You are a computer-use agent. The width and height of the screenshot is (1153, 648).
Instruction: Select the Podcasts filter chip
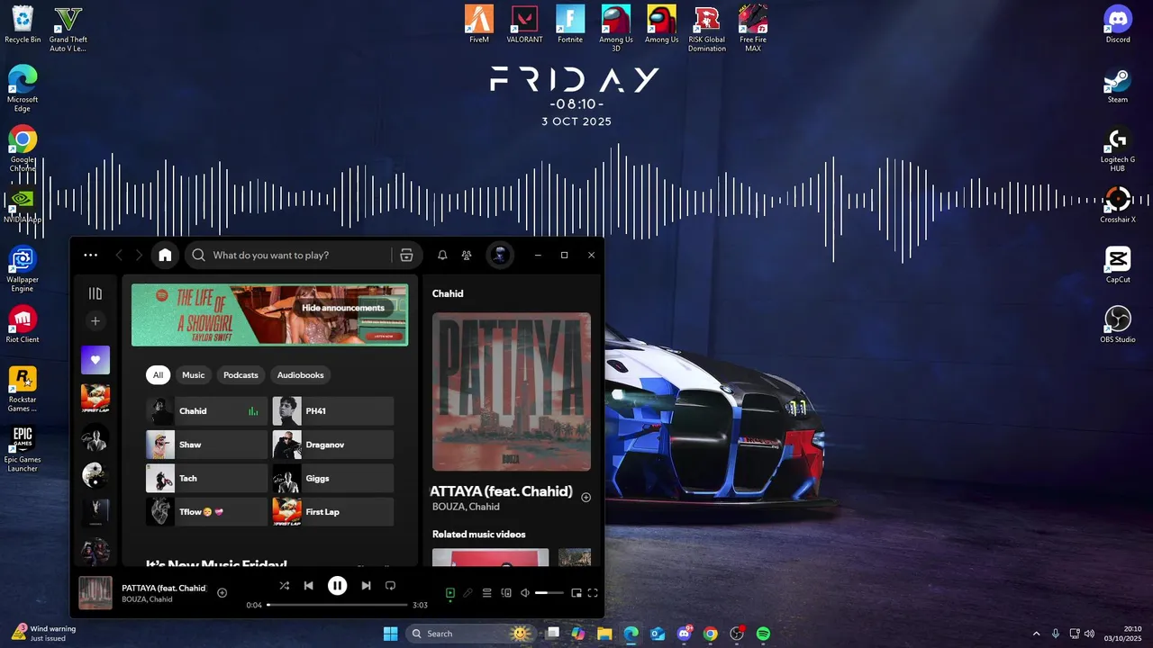241,374
